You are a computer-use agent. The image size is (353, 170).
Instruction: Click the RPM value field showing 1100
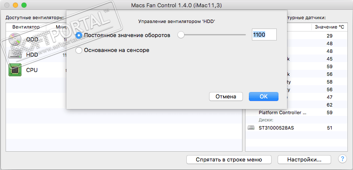click(x=264, y=35)
